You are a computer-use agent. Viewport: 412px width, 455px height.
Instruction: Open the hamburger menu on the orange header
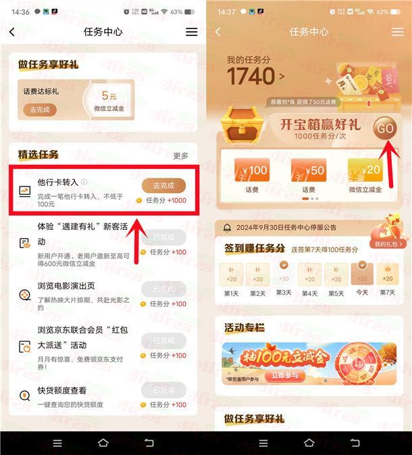397,32
